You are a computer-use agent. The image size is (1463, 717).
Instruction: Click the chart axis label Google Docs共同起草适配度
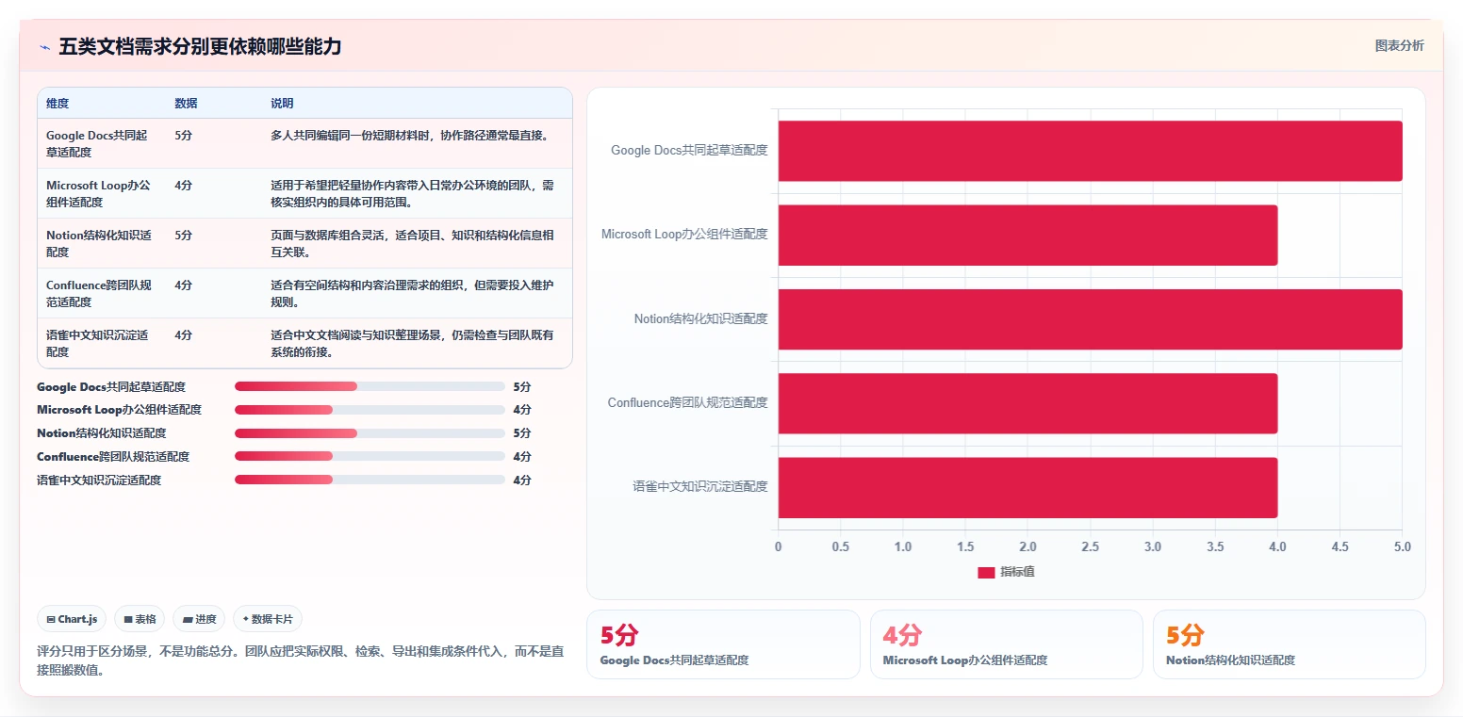click(x=689, y=150)
